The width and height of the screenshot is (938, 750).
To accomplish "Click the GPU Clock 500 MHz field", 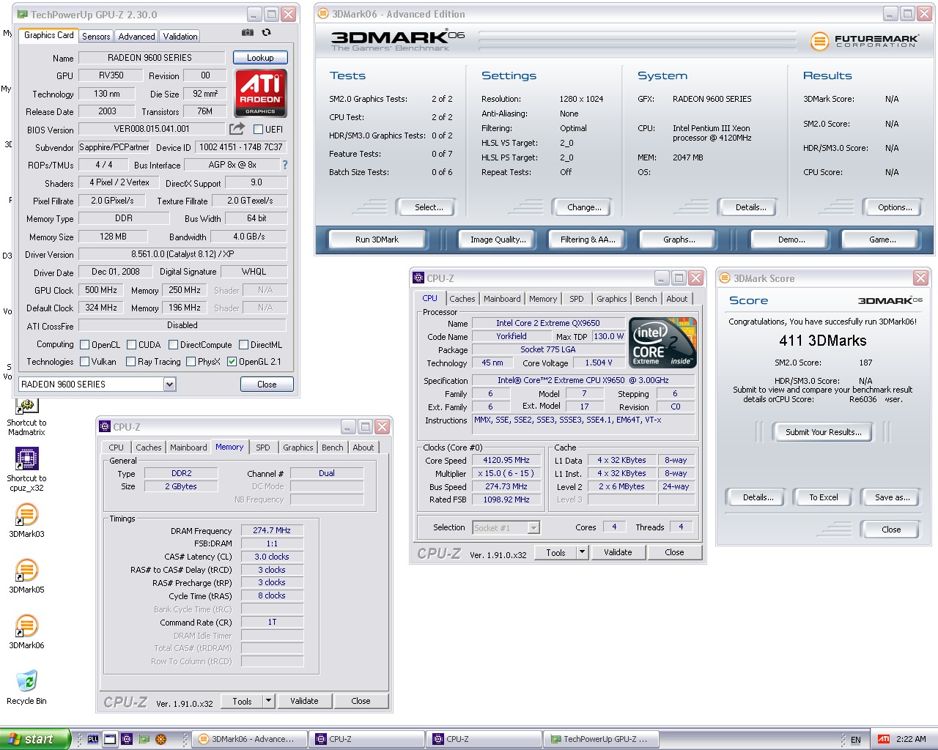I will [x=101, y=290].
